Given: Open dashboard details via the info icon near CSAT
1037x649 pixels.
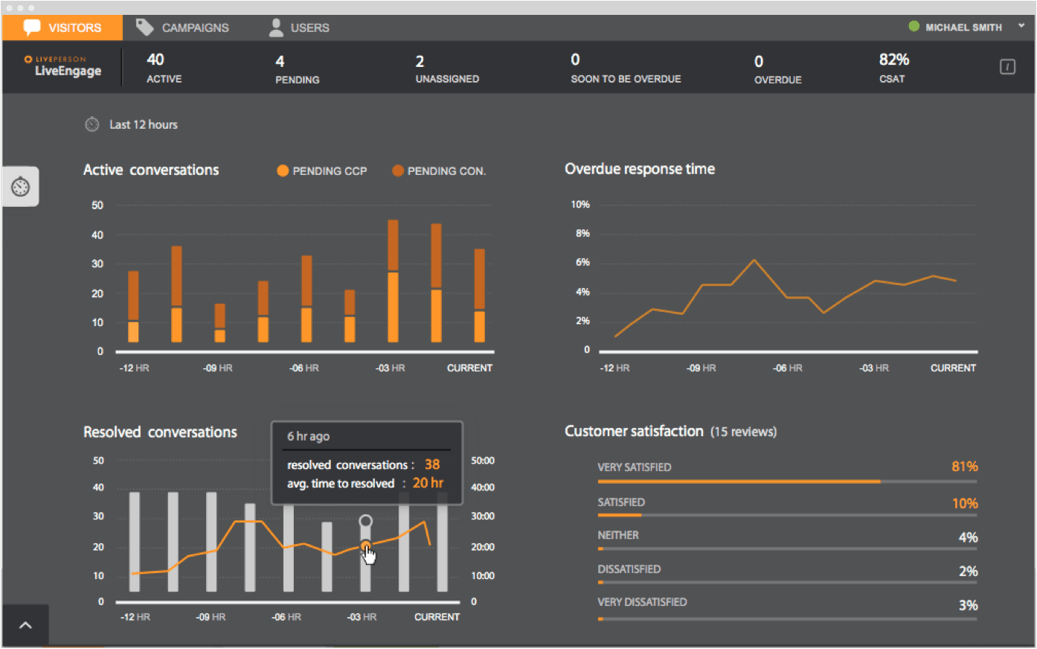Looking at the screenshot, I should tap(1007, 66).
